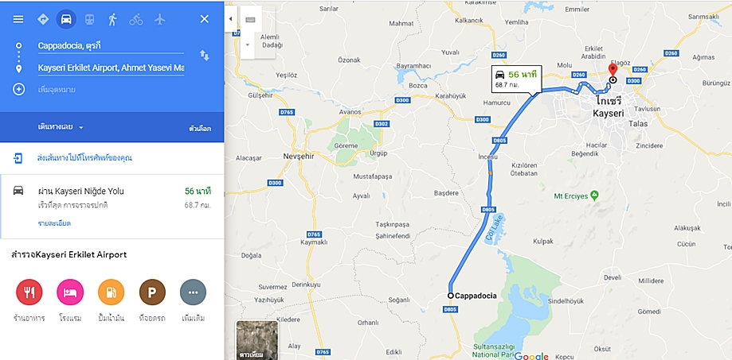Choose cycling directions mode

pos(136,19)
